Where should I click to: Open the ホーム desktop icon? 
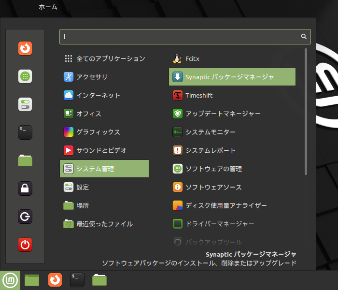(48, 7)
